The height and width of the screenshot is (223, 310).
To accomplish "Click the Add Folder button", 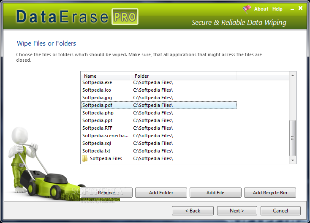I will [x=161, y=193].
